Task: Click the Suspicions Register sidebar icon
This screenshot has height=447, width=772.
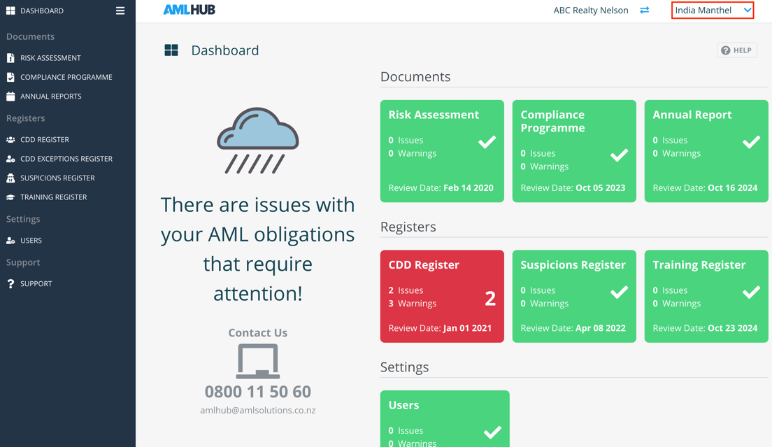Action: 10,178
